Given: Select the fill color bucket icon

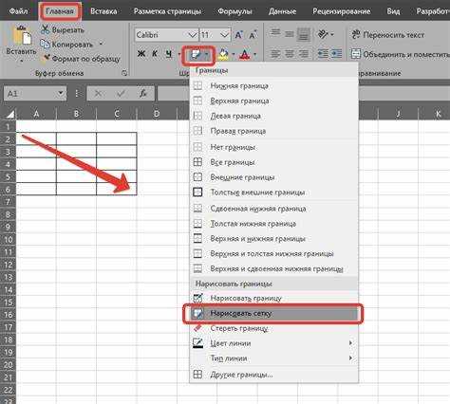Looking at the screenshot, I should (x=223, y=55).
